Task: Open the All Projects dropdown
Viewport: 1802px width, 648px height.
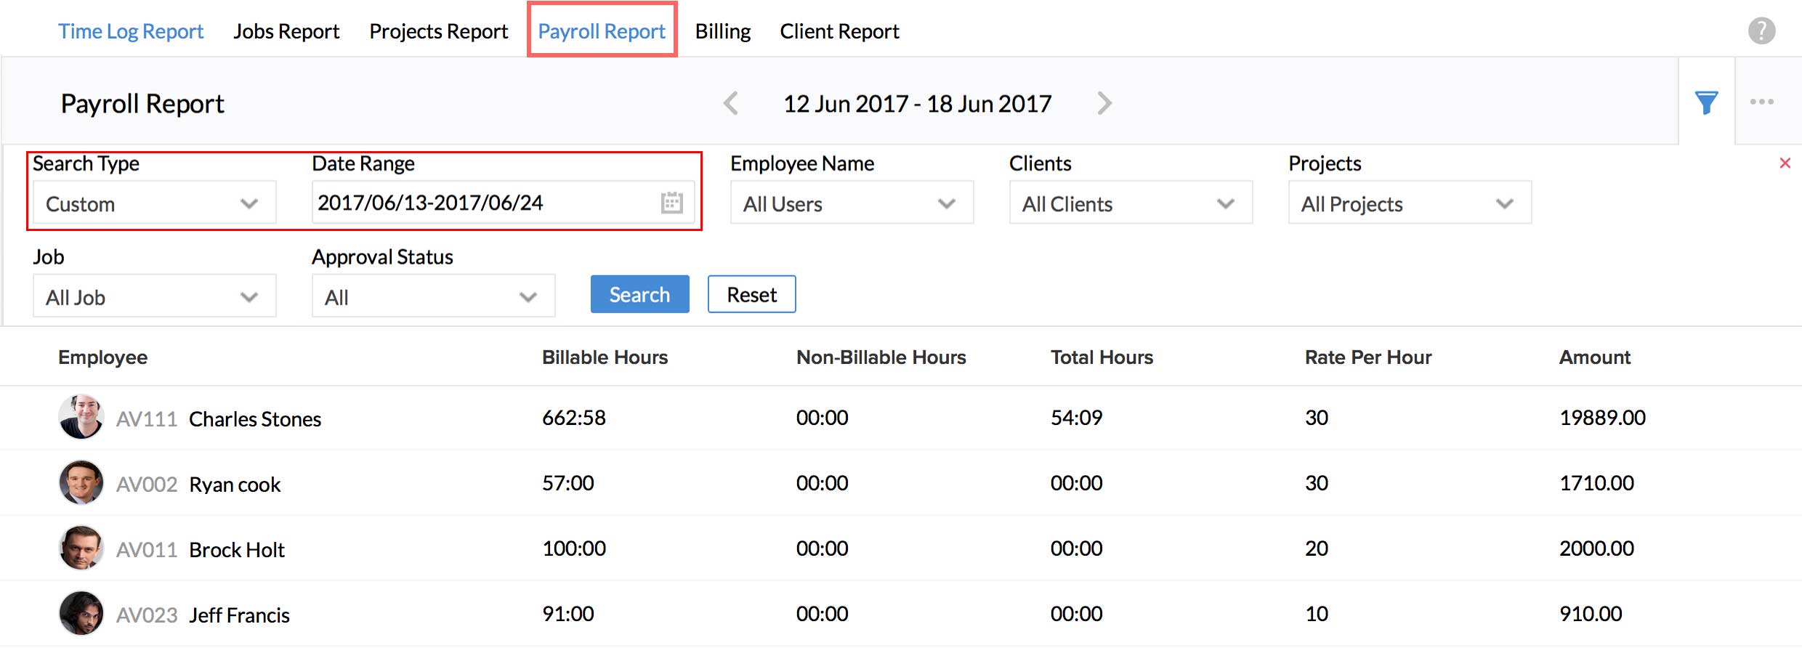Action: (1409, 203)
